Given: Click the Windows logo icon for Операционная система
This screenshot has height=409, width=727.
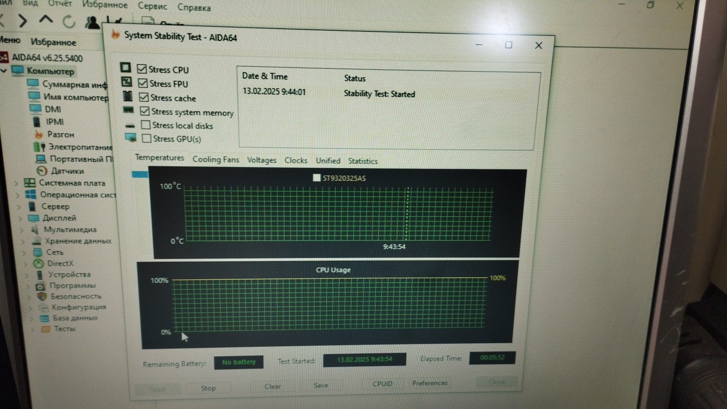Looking at the screenshot, I should tap(31, 195).
